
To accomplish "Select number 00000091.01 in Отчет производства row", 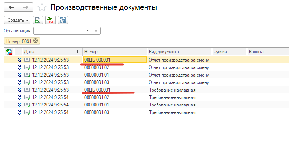I will point(97,75).
